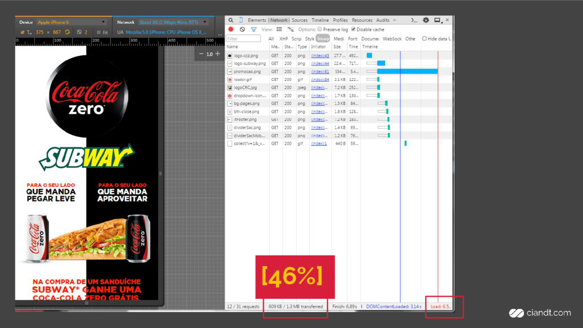Open more emulation options ellipsis
Viewport: 583px width, 328px height.
tap(220, 34)
